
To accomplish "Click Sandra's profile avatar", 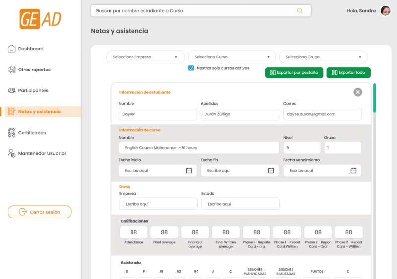I will [386, 11].
